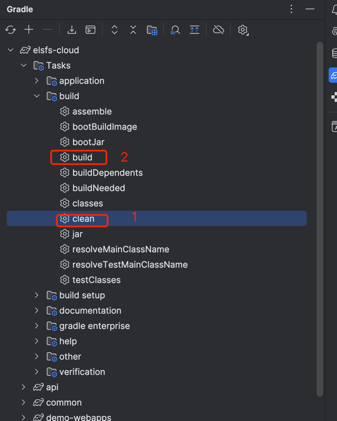Toggle offline mode cloud icon
This screenshot has height=421, width=337.
tap(219, 30)
